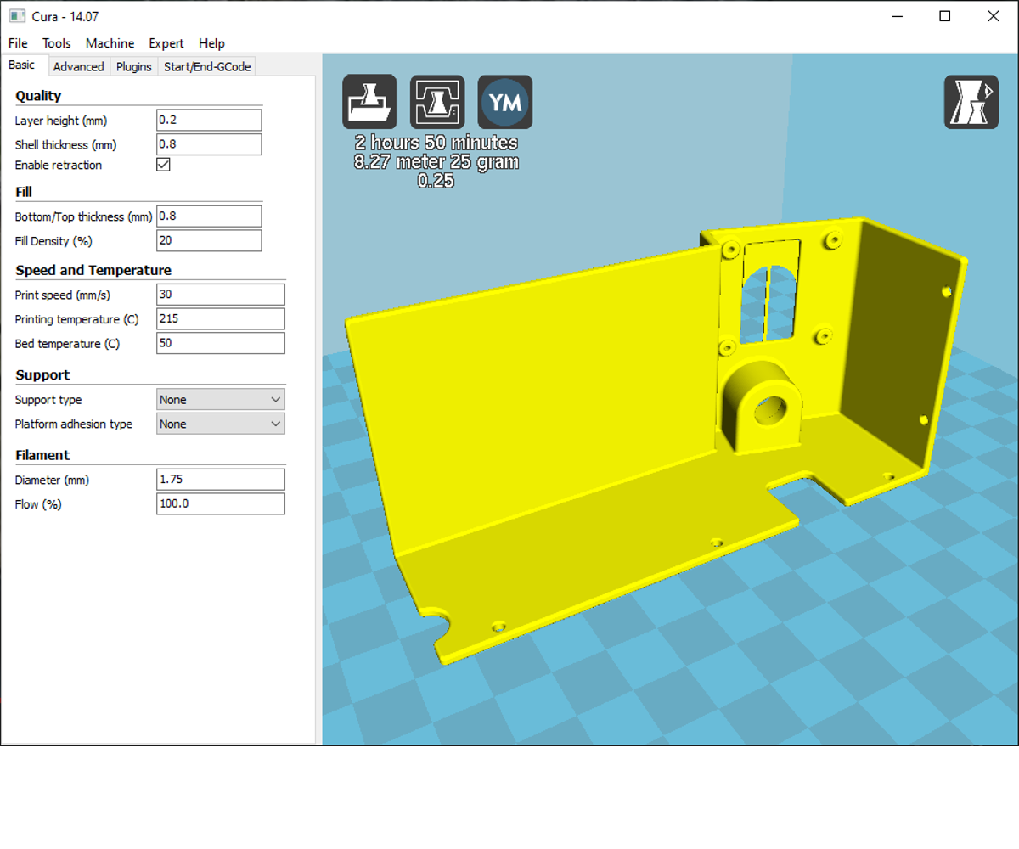
Task: Open the Machine menu
Action: click(x=110, y=43)
